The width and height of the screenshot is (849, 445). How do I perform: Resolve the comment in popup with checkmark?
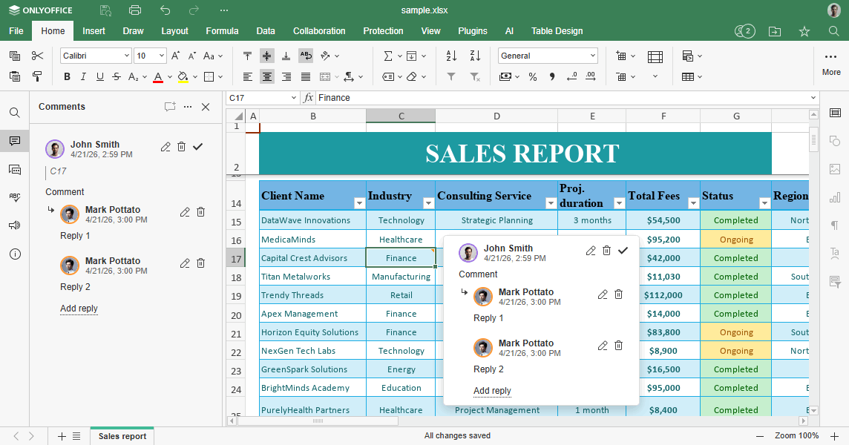pyautogui.click(x=623, y=251)
